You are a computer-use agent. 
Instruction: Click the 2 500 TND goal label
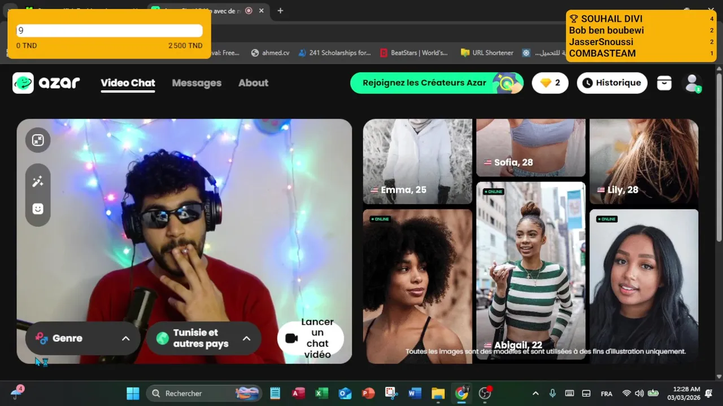point(185,46)
